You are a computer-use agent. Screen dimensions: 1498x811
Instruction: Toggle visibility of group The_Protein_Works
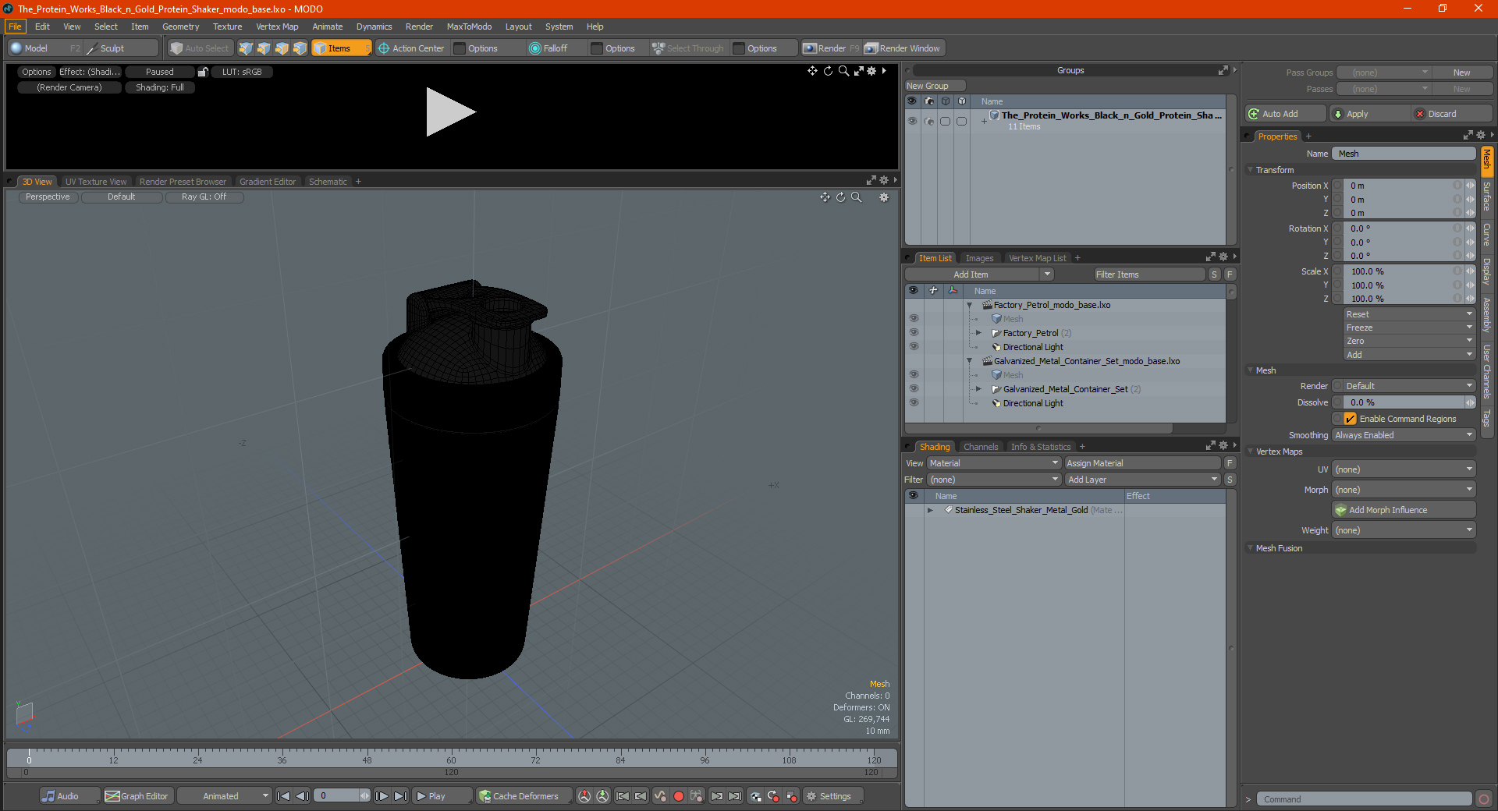912,121
